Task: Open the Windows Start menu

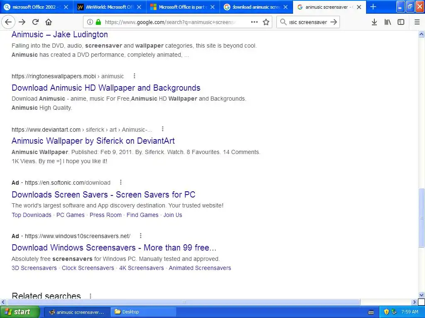Action: pos(20,312)
